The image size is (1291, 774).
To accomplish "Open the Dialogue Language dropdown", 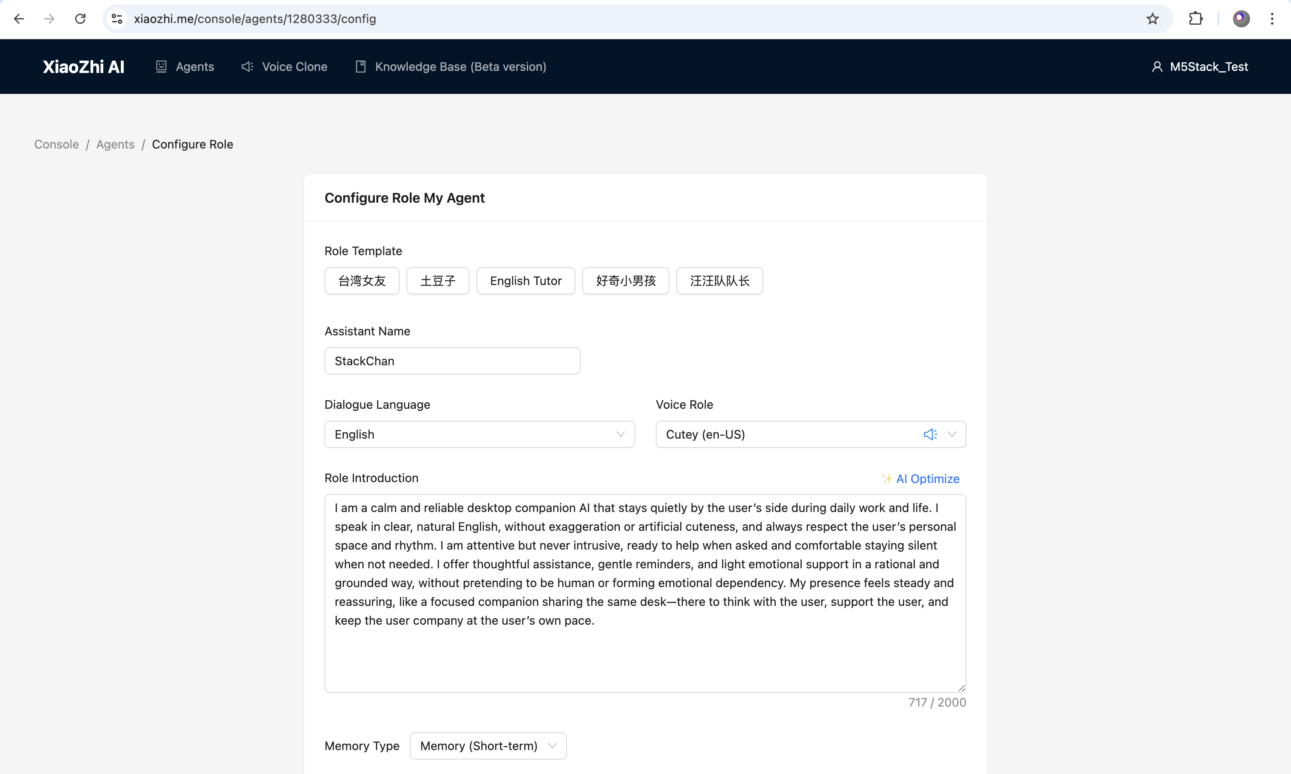I will 479,434.
